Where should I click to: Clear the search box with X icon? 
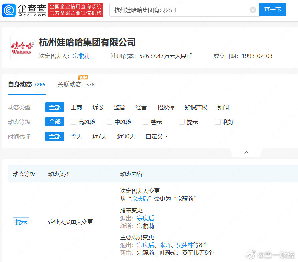click(253, 10)
